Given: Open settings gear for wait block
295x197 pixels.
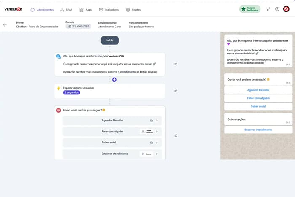Looking at the screenshot, I should point(176,91).
